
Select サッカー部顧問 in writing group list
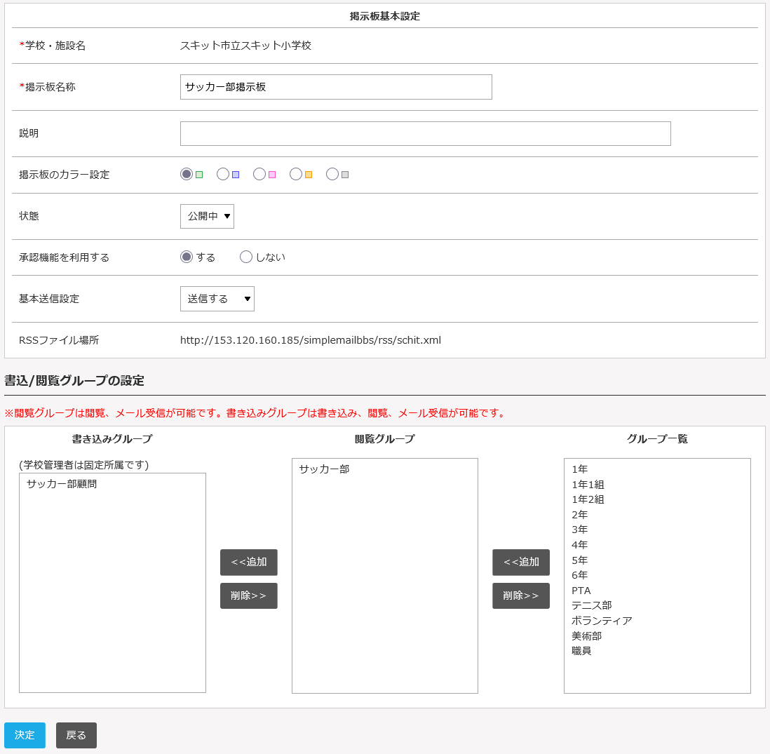click(x=62, y=483)
